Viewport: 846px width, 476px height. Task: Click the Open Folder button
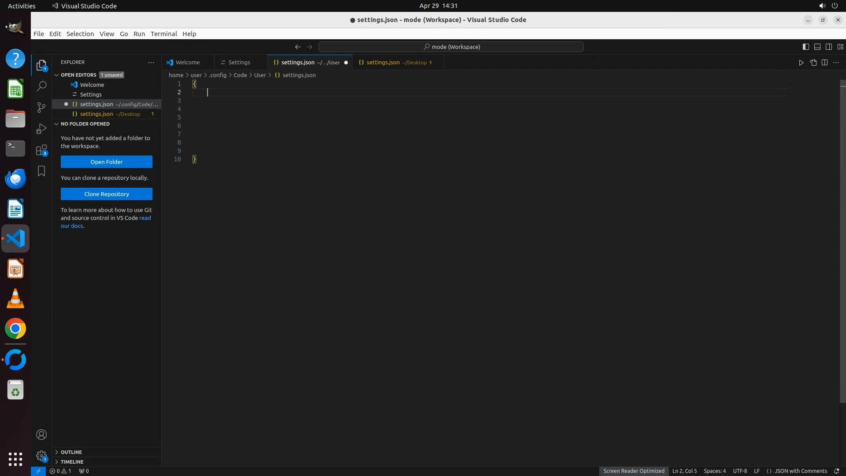point(107,162)
